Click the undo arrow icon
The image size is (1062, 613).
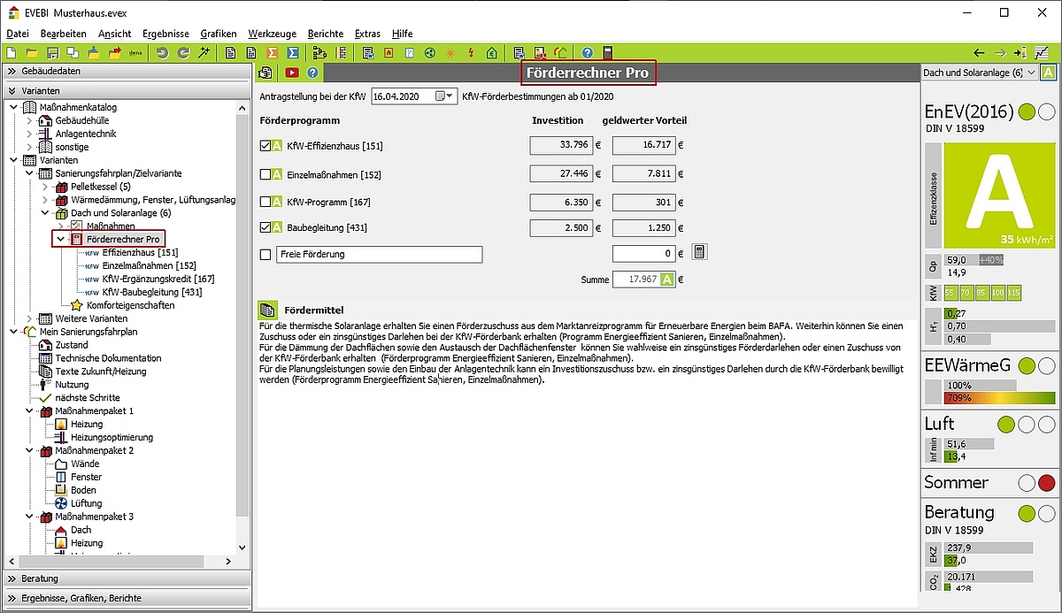pos(162,53)
